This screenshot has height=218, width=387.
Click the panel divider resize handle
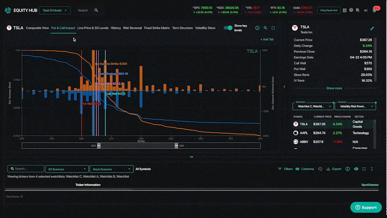191,157
